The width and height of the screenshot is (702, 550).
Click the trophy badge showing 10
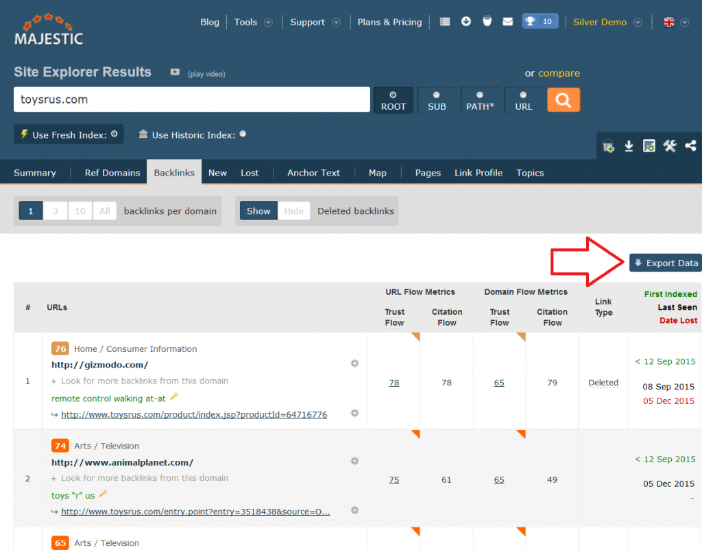pos(540,21)
